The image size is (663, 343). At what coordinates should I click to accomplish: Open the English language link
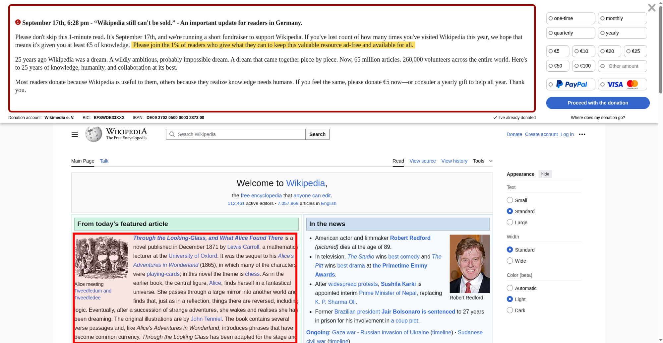329,203
